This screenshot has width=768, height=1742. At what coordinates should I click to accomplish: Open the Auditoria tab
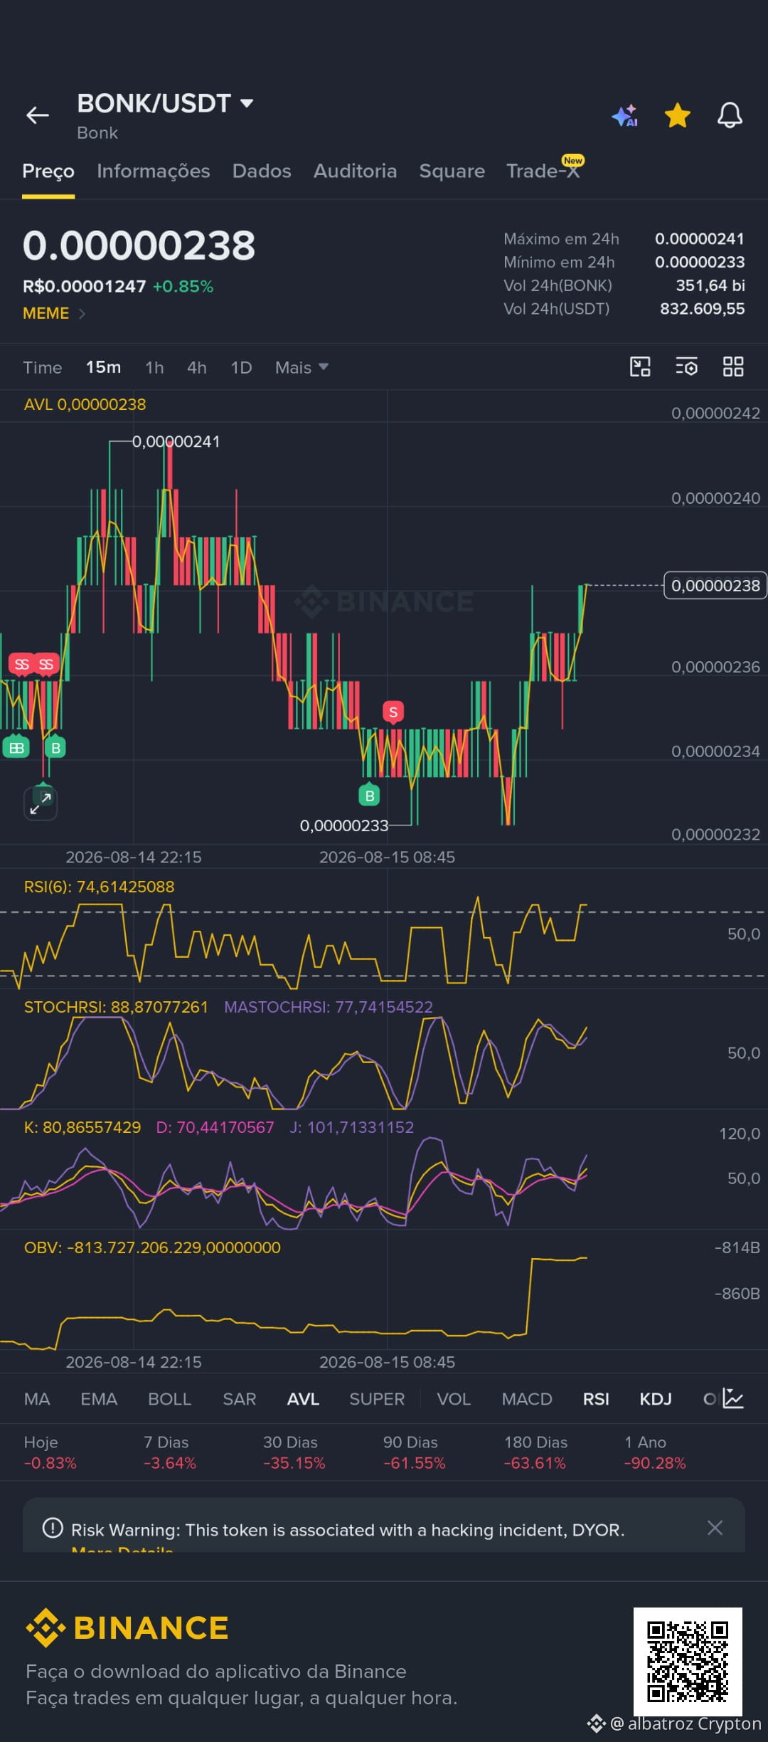[355, 171]
